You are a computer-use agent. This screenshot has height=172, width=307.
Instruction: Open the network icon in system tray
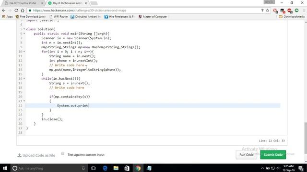point(273,168)
